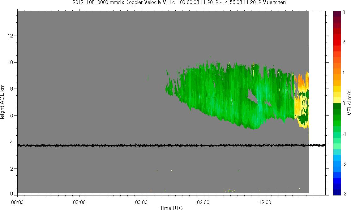This screenshot has height=210, width=351.
Task: Click the '09:00' time tick label
Action: click(x=203, y=202)
